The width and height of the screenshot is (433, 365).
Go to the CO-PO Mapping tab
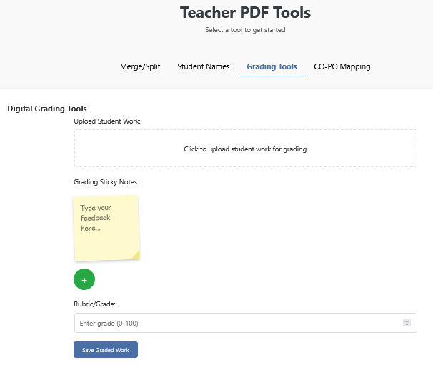(x=342, y=66)
